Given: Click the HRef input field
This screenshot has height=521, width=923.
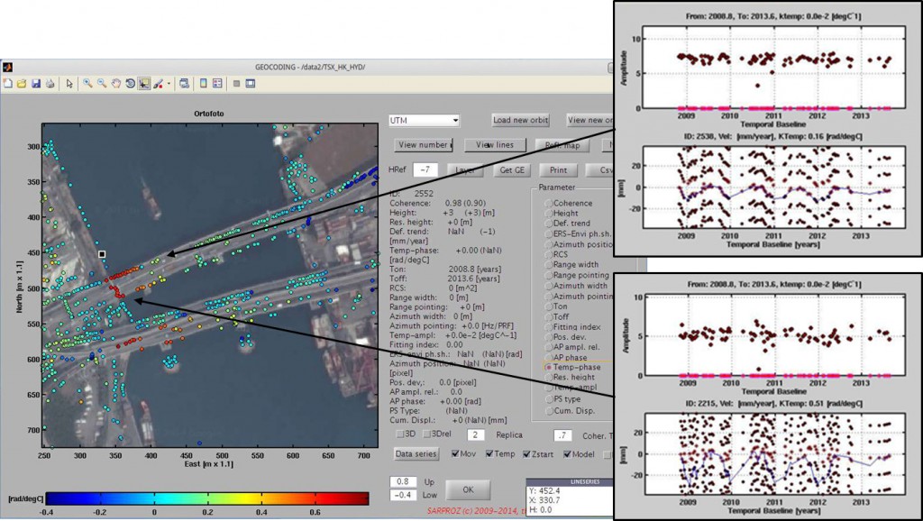Looking at the screenshot, I should pyautogui.click(x=425, y=169).
